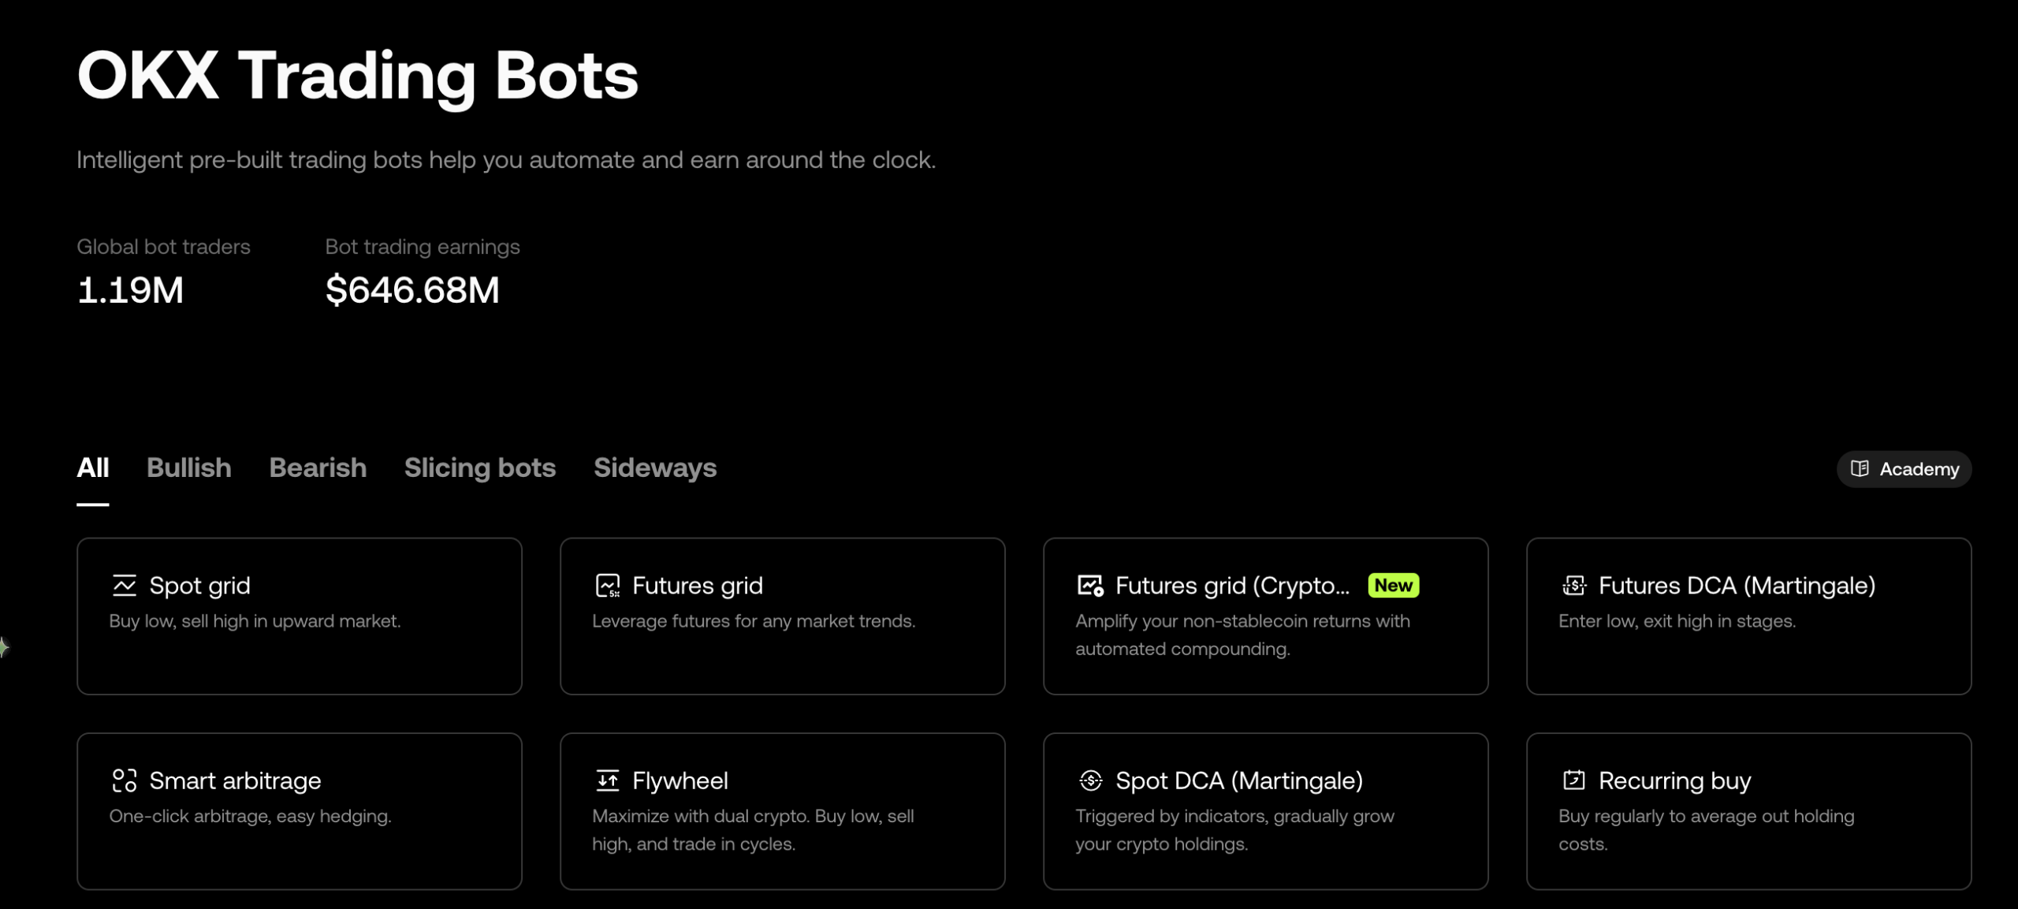Viewport: 2018px width, 909px height.
Task: Click the Futures DCA Martingale icon
Action: (x=1573, y=586)
